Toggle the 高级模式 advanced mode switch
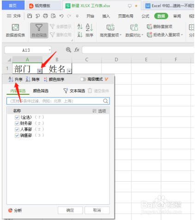The width and height of the screenshot is (195, 220). (x=83, y=79)
